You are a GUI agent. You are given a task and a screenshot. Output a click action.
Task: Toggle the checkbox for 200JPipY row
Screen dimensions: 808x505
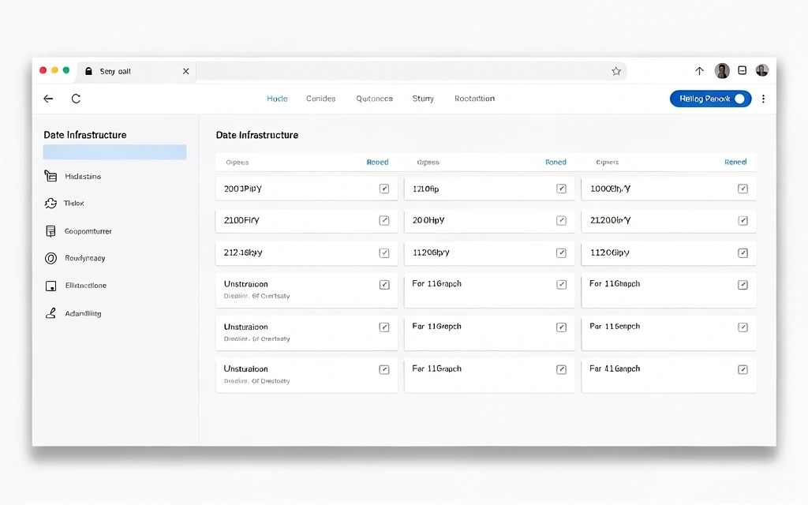coord(384,189)
